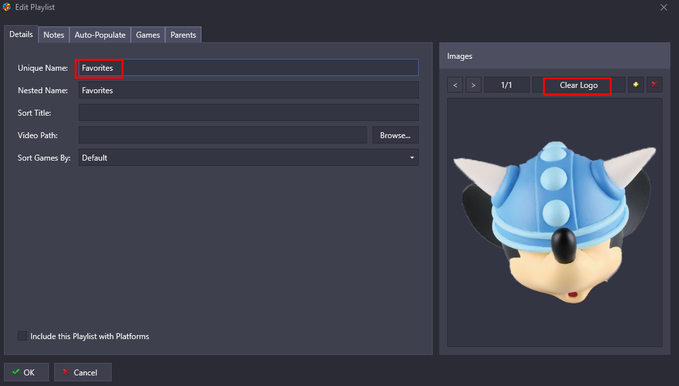
Task: Go to next image arrow
Action: [474, 85]
